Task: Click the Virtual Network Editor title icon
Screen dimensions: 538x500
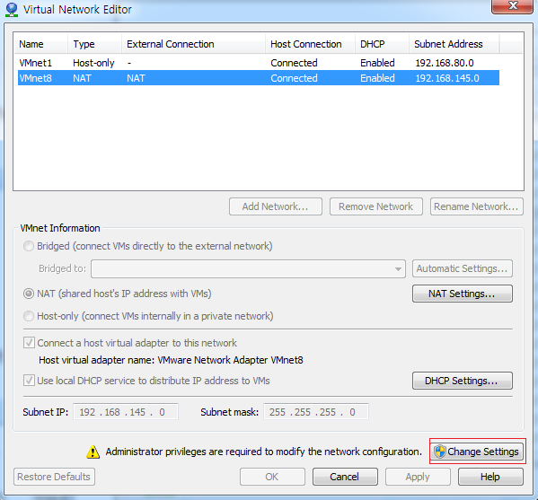Action: [12, 9]
